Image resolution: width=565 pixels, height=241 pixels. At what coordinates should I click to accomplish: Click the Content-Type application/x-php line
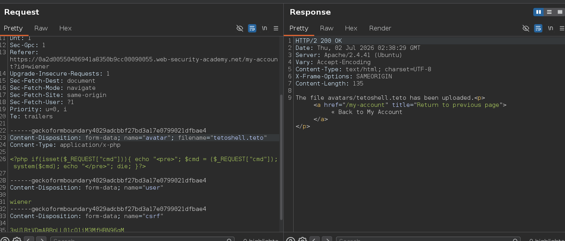coord(65,145)
